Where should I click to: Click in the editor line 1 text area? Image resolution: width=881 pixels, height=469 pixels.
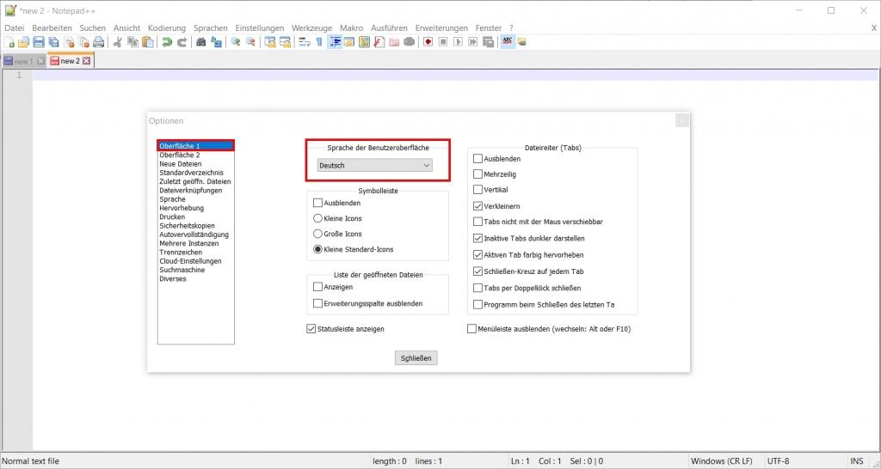pos(430,76)
